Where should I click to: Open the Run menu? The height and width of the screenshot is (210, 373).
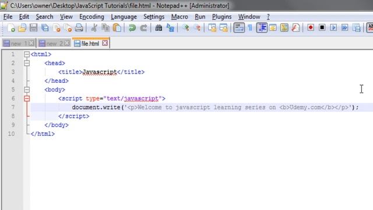[x=200, y=17]
